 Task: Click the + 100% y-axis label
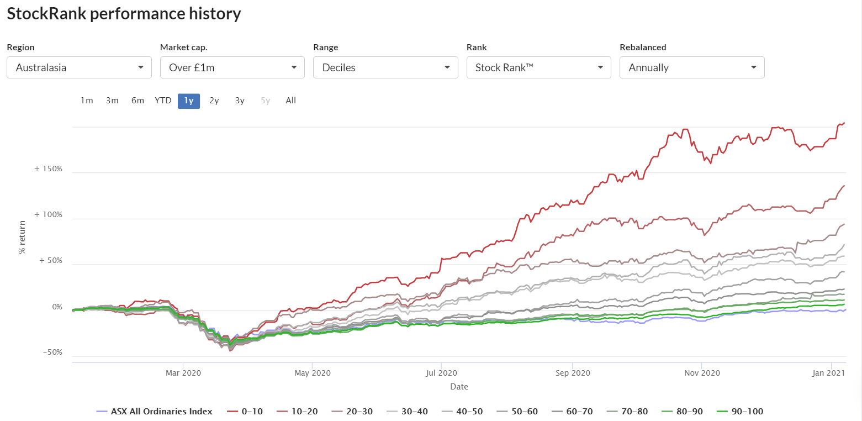tap(49, 215)
